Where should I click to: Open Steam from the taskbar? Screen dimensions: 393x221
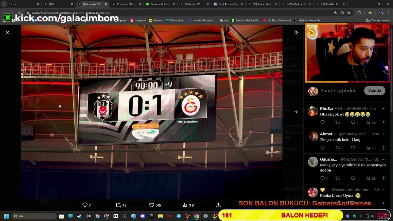point(79,216)
